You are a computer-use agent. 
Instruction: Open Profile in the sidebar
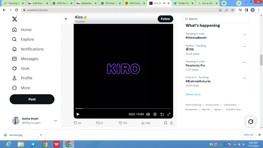tap(22, 78)
